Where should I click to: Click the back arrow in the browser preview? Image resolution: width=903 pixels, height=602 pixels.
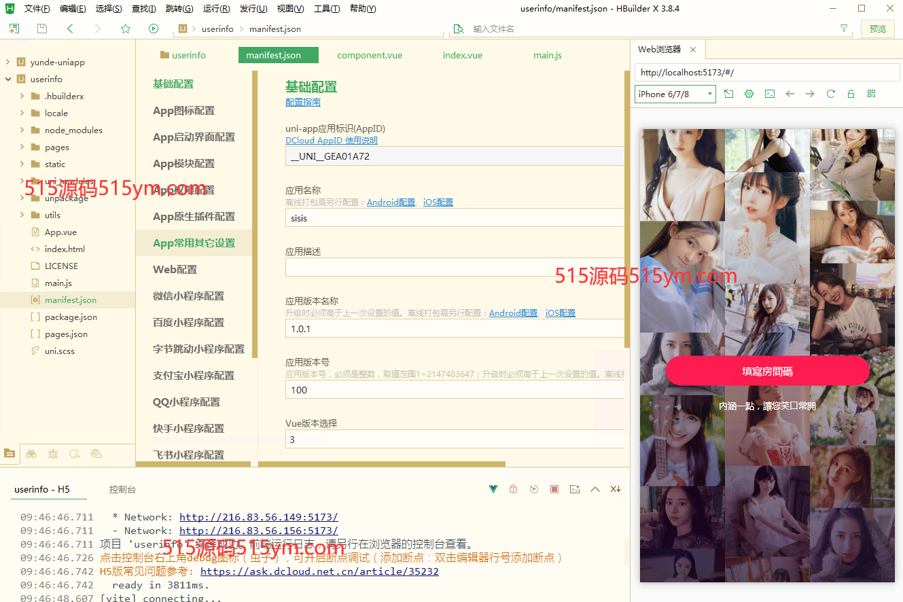(x=790, y=94)
